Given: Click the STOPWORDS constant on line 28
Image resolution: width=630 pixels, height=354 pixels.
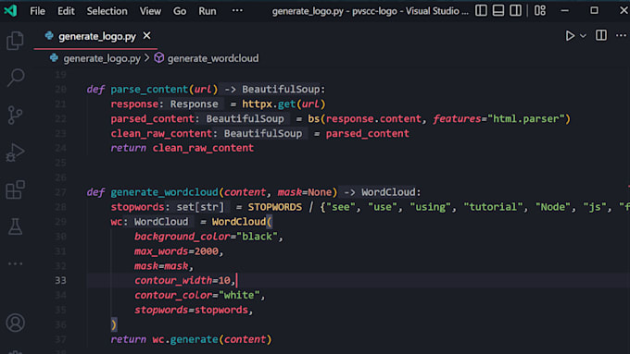Looking at the screenshot, I should pos(274,207).
